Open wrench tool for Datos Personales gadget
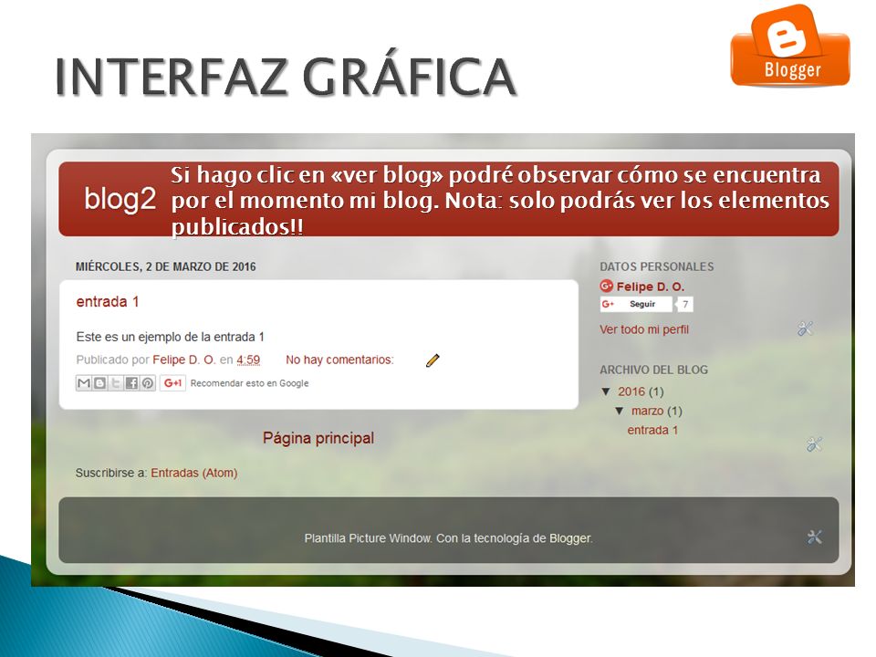 click(806, 328)
